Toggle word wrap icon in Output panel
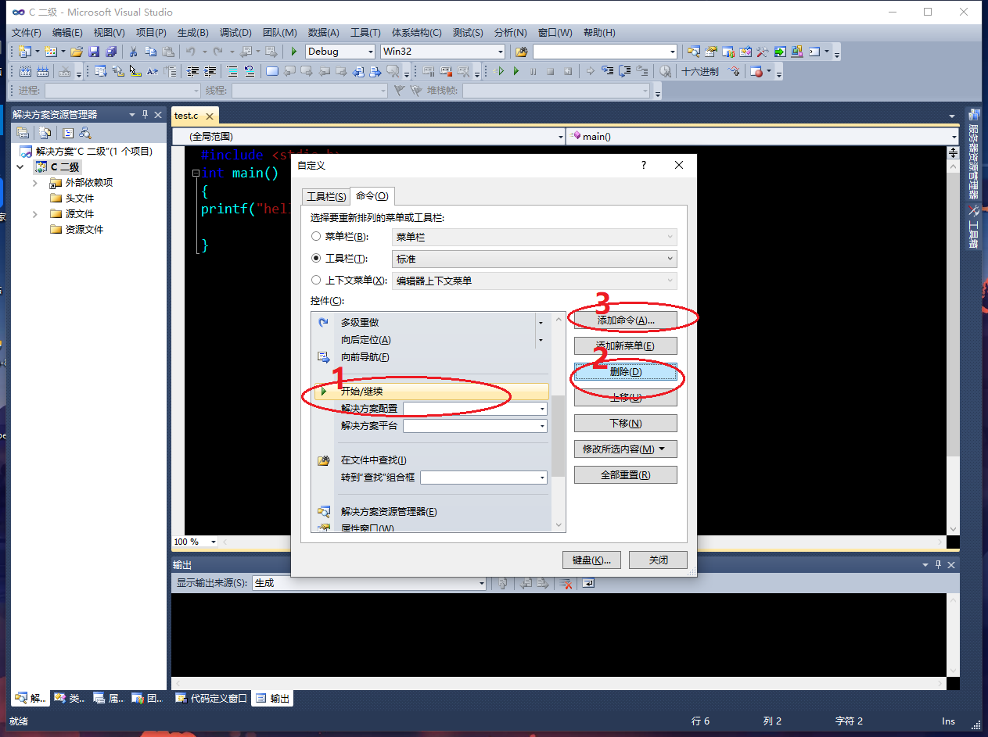This screenshot has height=737, width=988. (588, 583)
